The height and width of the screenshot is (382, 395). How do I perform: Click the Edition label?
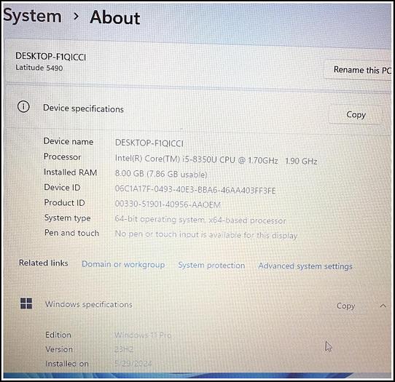(x=58, y=335)
